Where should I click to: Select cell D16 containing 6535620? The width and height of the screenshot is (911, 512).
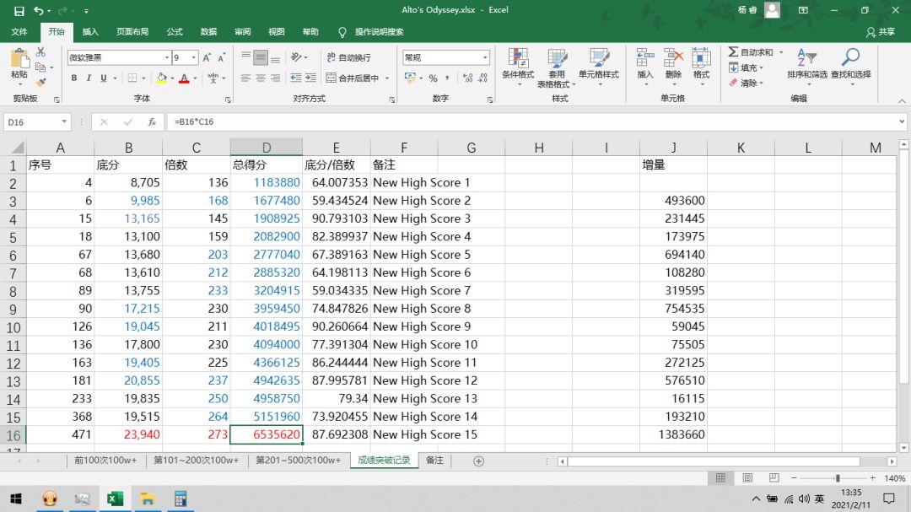[266, 435]
